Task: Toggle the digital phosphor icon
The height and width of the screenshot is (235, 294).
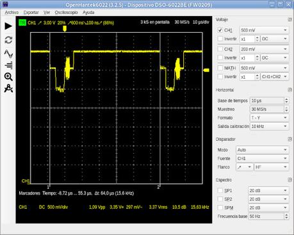Action: pyautogui.click(x=9, y=65)
